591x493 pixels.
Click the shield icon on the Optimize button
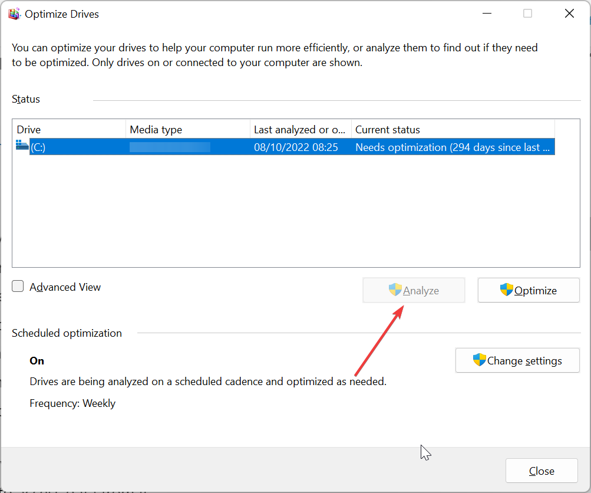[506, 290]
